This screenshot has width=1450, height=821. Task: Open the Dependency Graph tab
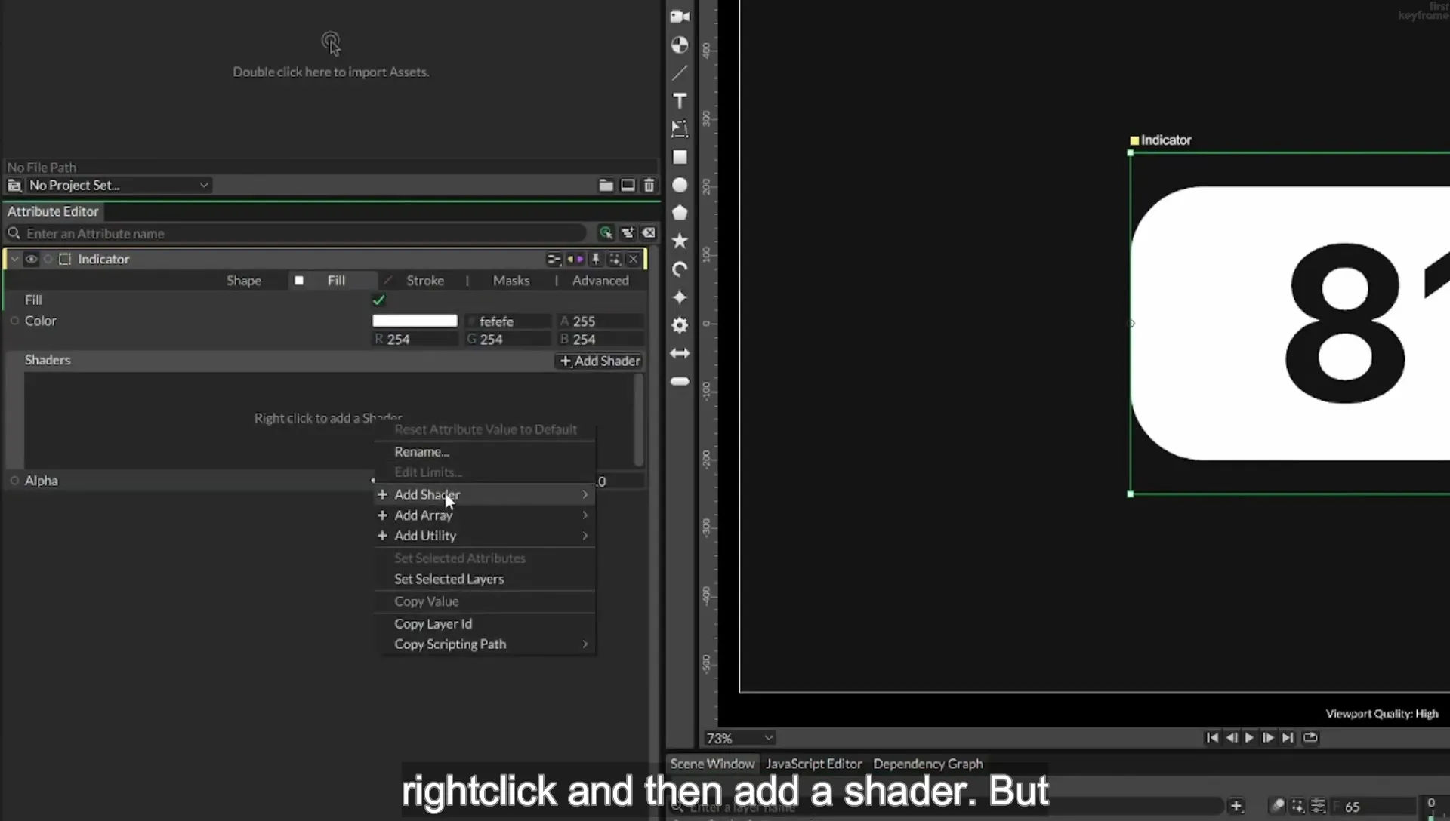point(928,764)
